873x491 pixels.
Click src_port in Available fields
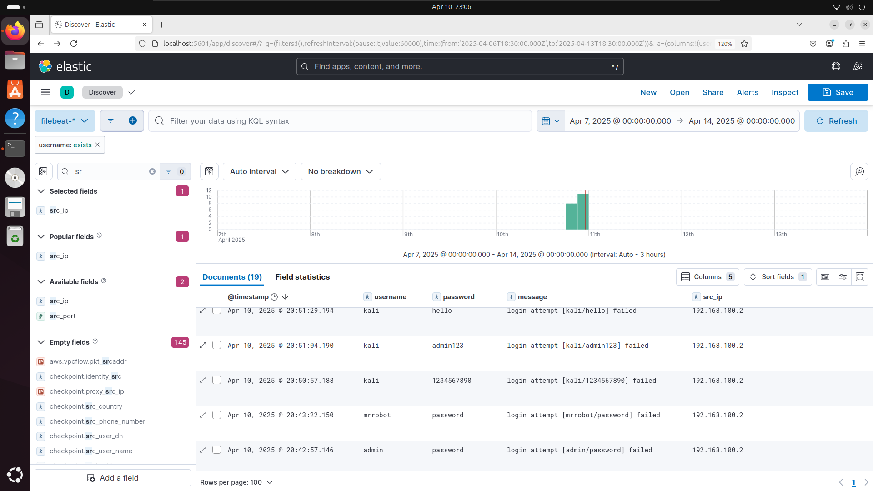coord(63,316)
